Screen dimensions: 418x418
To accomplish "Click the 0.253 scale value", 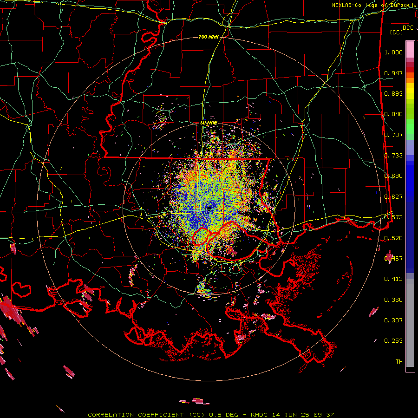I will (x=393, y=341).
